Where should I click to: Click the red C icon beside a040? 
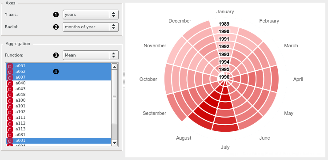[x=10, y=84]
